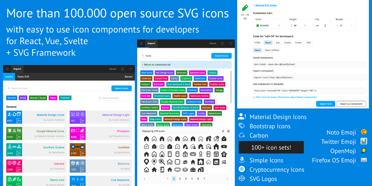
Task: Click compact layout icon beside About in left panel
Action: [123, 69]
